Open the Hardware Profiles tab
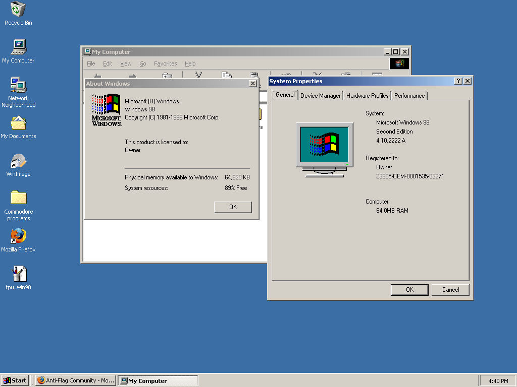Image resolution: width=517 pixels, height=387 pixels. coord(367,96)
